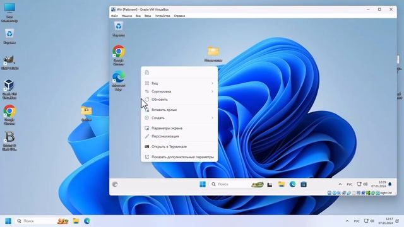Select Вставить ярлык in the context menu

point(179,110)
